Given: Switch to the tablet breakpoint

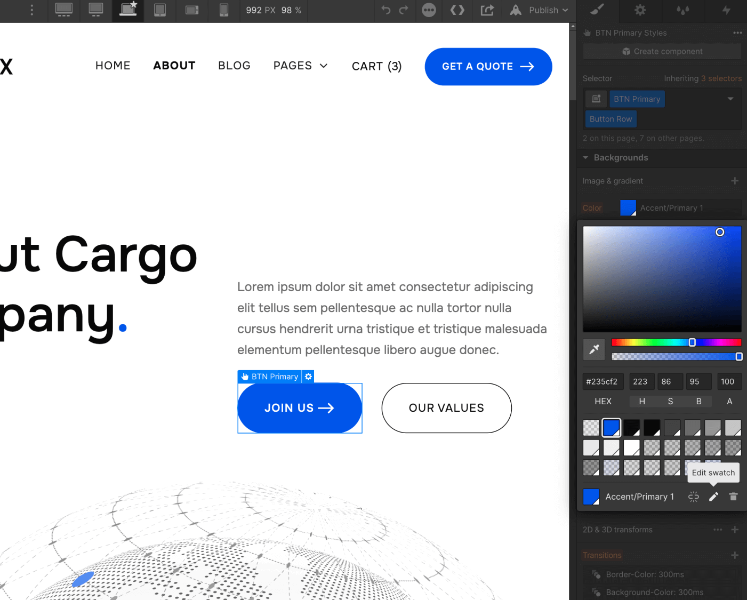Looking at the screenshot, I should 160,10.
